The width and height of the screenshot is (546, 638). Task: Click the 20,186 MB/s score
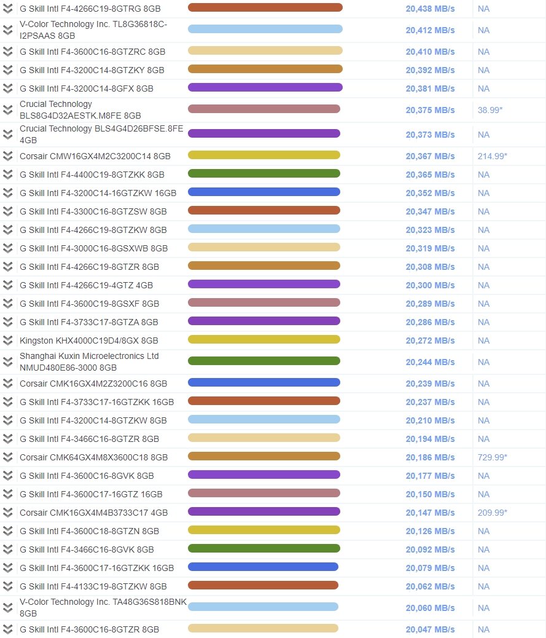[x=430, y=457]
